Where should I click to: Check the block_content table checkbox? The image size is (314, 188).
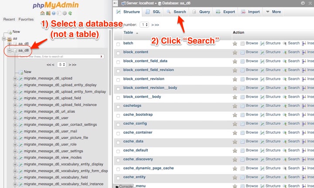tap(118, 53)
